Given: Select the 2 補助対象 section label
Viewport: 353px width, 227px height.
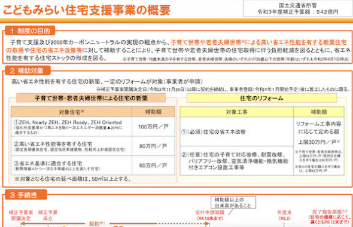Looking at the screenshot, I should coord(28,71).
